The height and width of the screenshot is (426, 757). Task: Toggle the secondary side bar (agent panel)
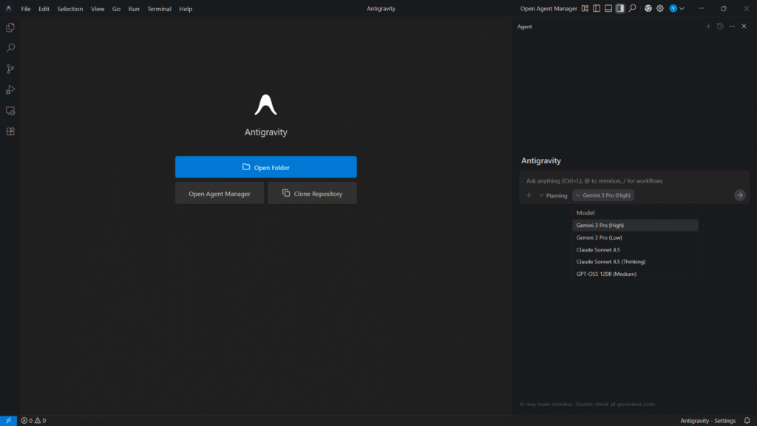pyautogui.click(x=620, y=9)
